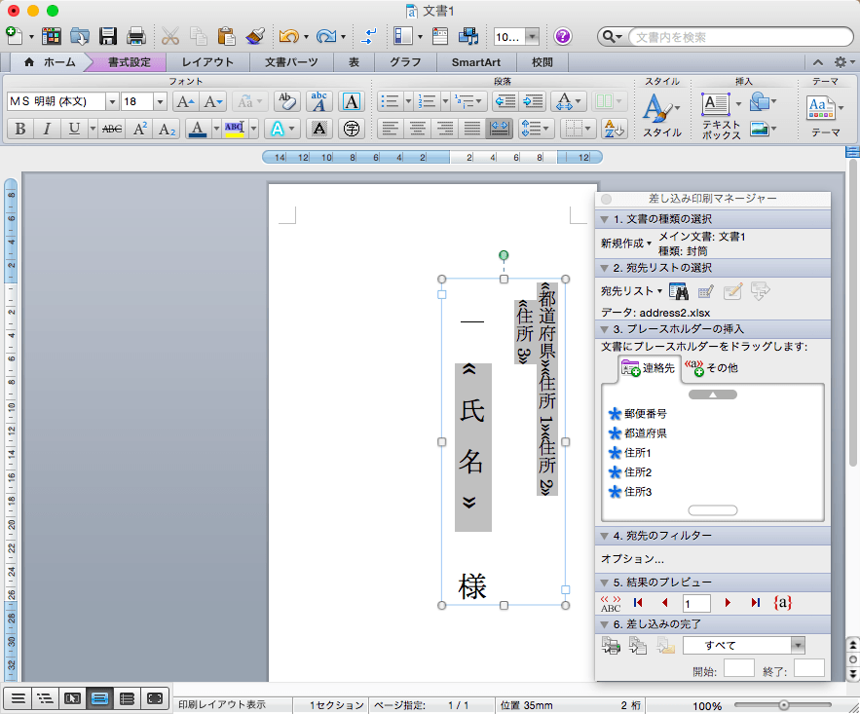Click the Save document icon

coord(108,37)
